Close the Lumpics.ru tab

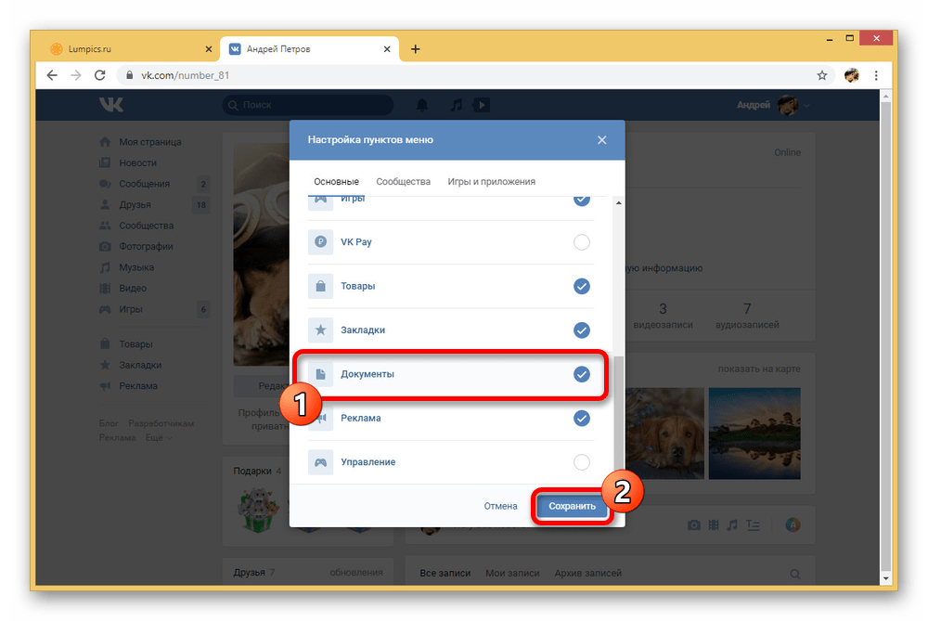pos(208,49)
